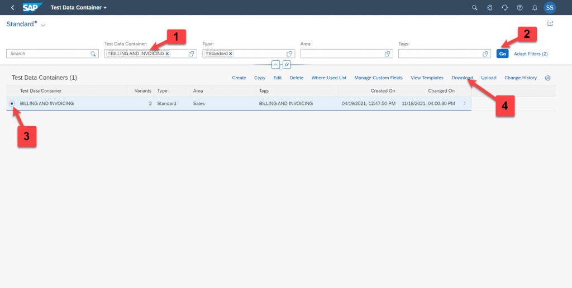The width and height of the screenshot is (572, 288).
Task: Open the CoPilot icon in the header
Action: [490, 7]
